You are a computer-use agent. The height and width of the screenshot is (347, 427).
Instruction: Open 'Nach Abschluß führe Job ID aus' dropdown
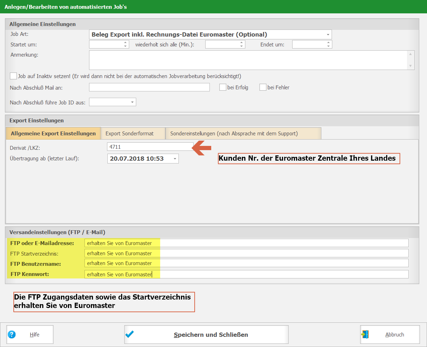click(x=132, y=102)
